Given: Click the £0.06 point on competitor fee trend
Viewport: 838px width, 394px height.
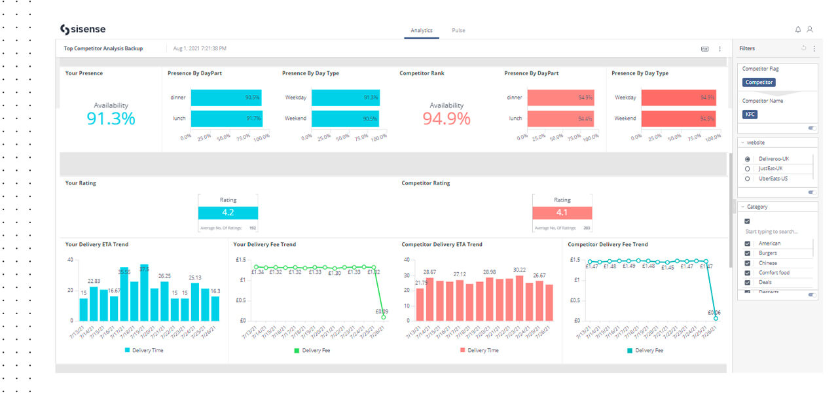Looking at the screenshot, I should (x=716, y=318).
